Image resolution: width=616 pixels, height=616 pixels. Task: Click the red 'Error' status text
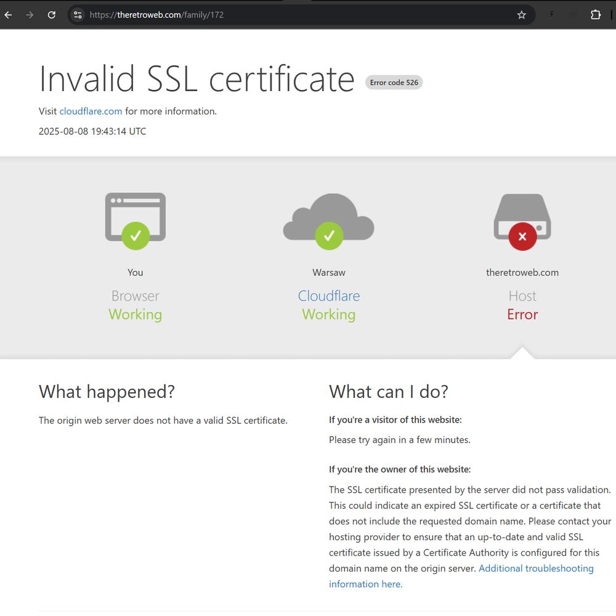click(522, 314)
